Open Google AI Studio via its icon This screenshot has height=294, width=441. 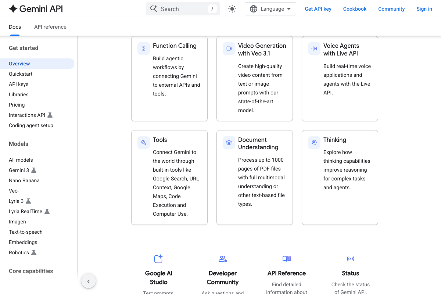158,259
